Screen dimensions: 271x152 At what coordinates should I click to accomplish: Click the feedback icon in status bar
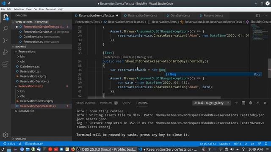coord(259,144)
